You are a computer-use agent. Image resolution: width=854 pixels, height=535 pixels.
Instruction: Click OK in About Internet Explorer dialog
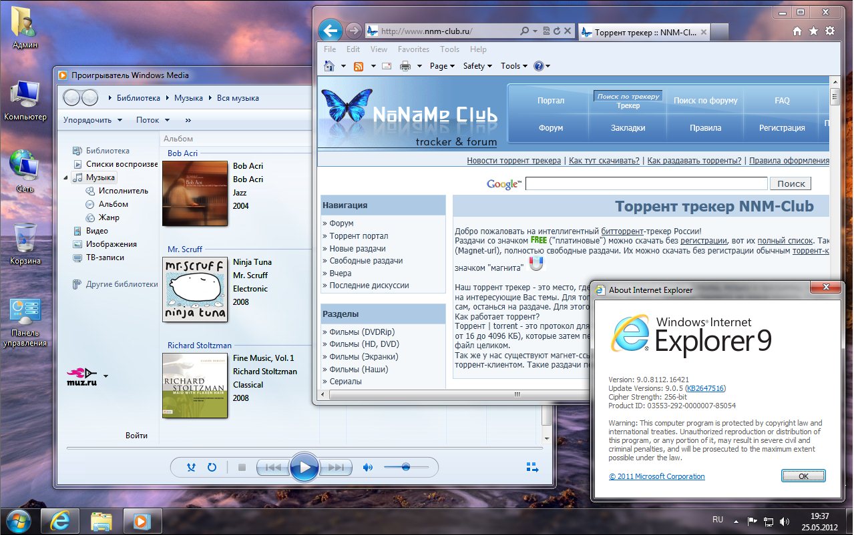803,476
